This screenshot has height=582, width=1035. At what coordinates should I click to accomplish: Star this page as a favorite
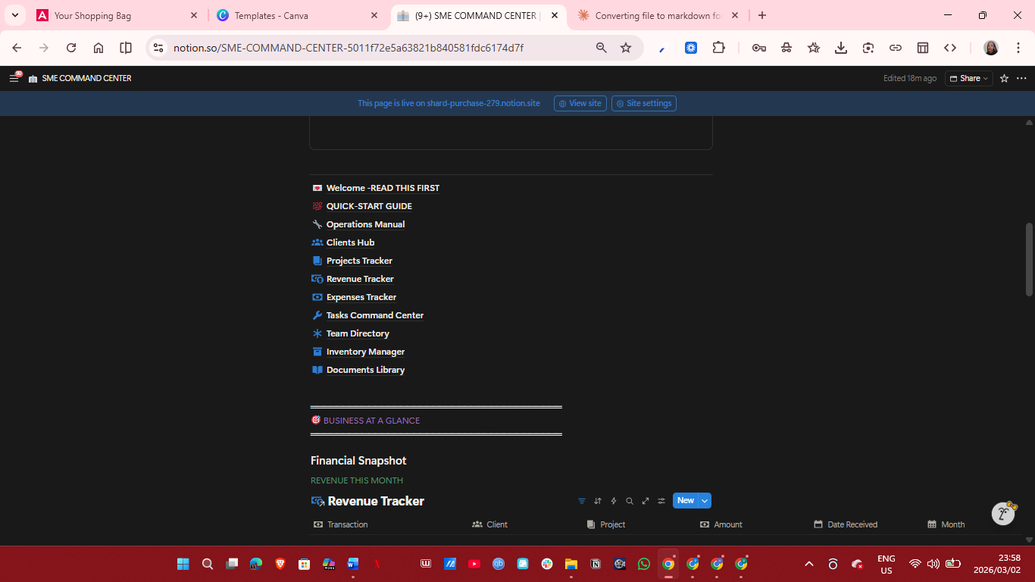click(x=1004, y=78)
